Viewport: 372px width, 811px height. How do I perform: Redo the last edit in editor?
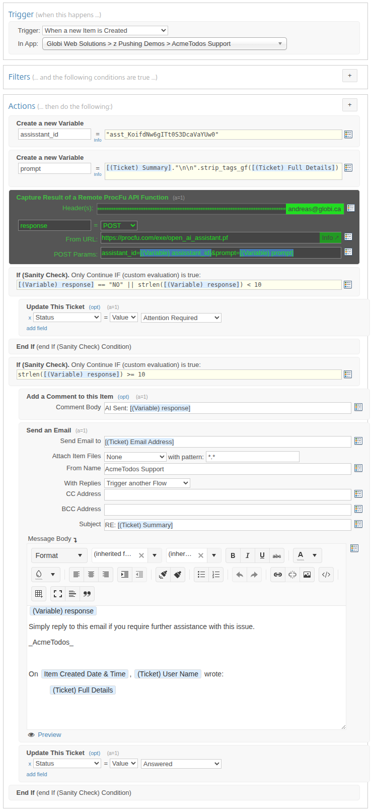(x=254, y=575)
